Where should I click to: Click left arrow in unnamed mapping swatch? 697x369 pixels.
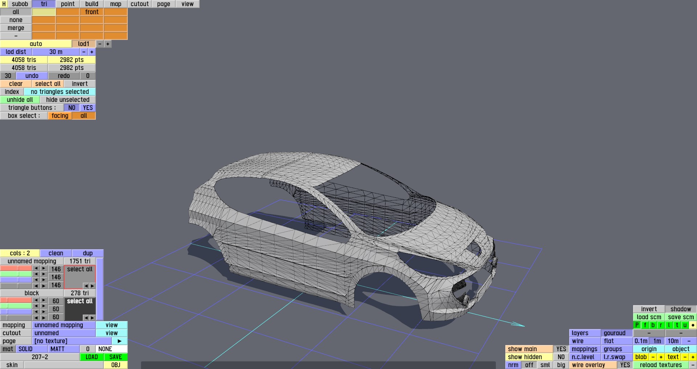pos(86,286)
